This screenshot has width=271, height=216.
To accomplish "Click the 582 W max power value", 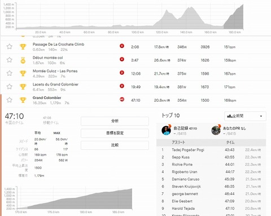I will 63,161.
